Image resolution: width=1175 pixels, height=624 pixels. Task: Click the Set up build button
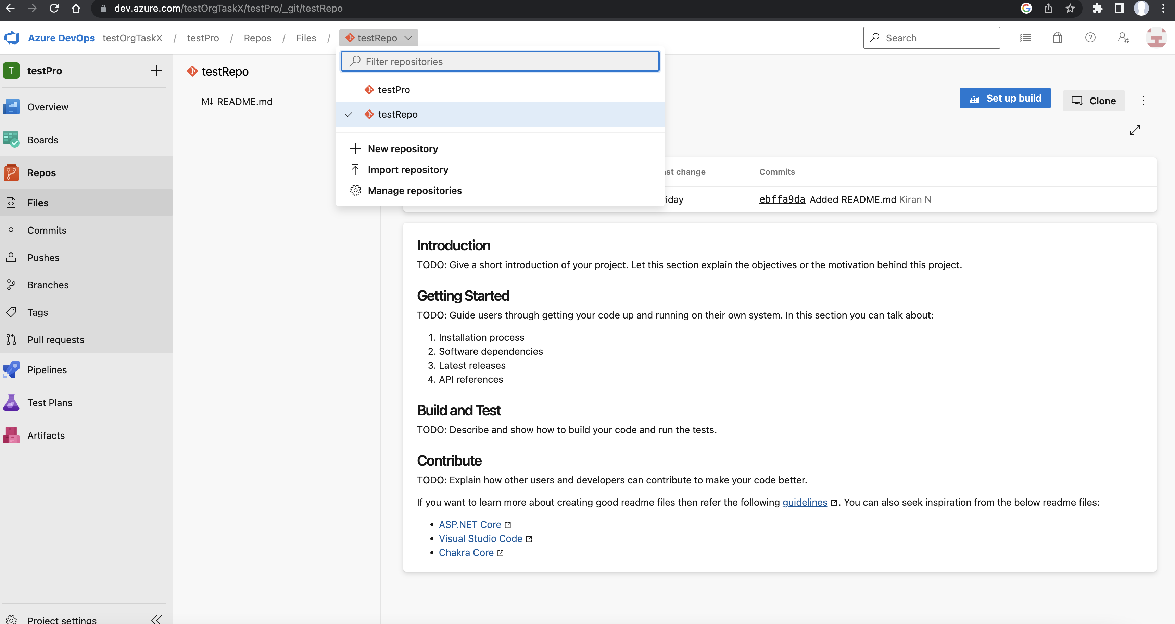pos(1005,98)
